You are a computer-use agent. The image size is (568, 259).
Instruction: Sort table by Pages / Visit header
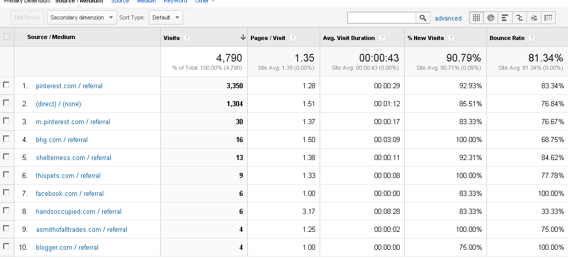[268, 38]
